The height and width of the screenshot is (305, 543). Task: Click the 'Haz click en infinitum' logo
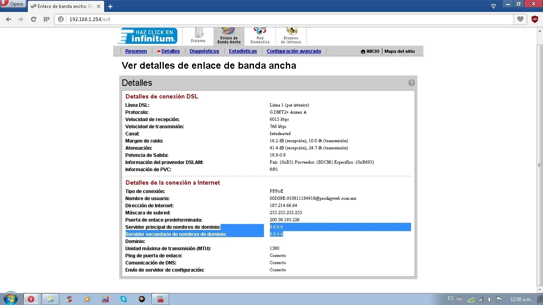tap(147, 36)
